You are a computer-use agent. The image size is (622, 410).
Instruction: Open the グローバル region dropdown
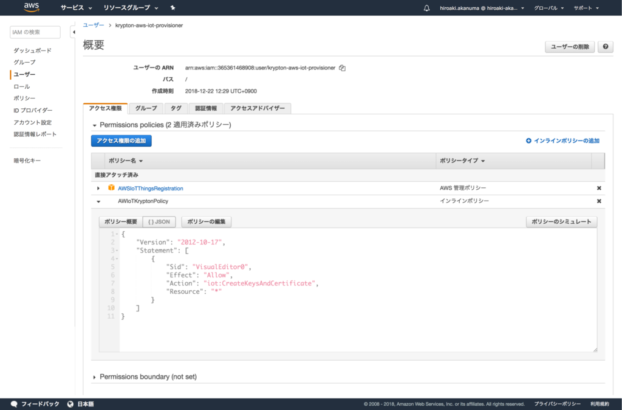pos(549,8)
